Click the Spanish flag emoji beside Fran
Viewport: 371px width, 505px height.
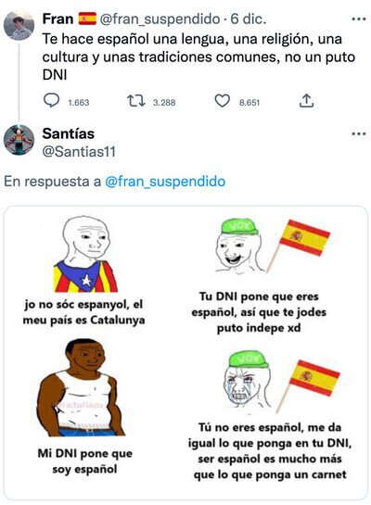[x=87, y=19]
